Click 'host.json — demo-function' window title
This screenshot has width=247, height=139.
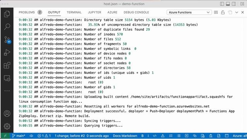click(124, 4)
